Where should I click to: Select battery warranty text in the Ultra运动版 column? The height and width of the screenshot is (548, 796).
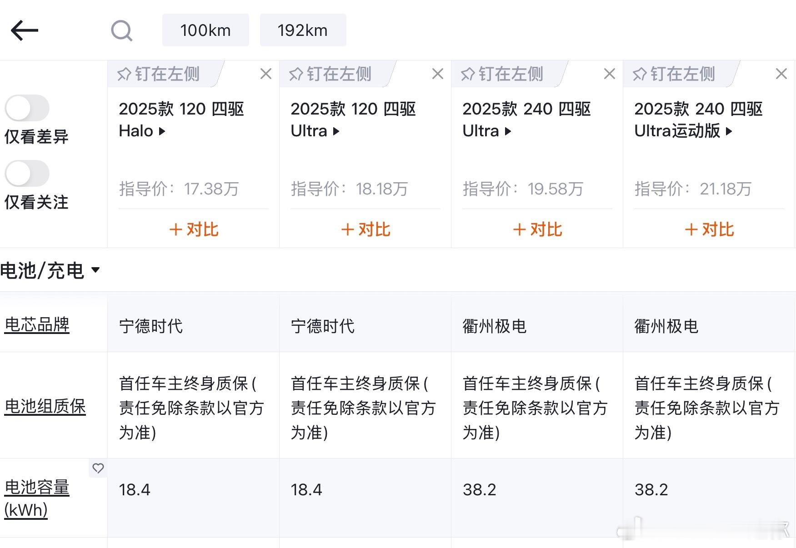[707, 408]
